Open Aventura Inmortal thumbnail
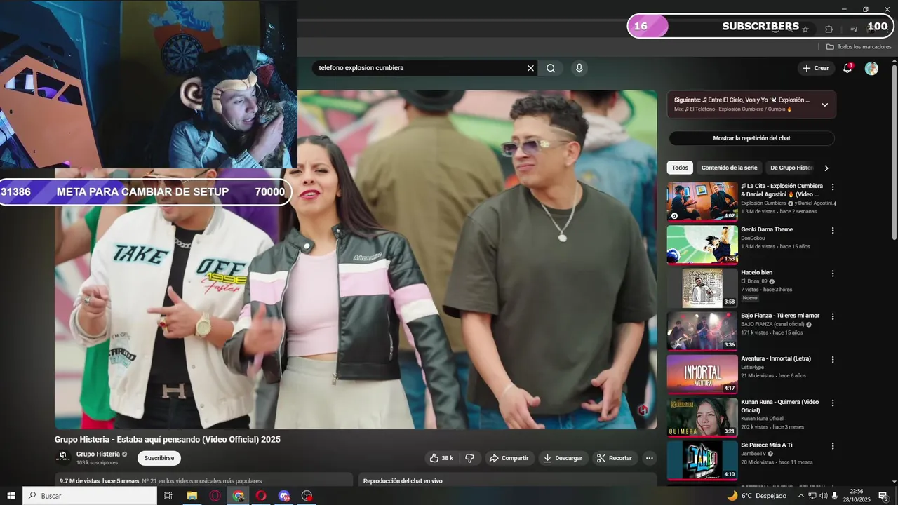898x505 pixels. (x=702, y=375)
